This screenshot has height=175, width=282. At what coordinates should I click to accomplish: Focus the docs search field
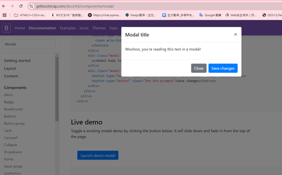(29, 44)
